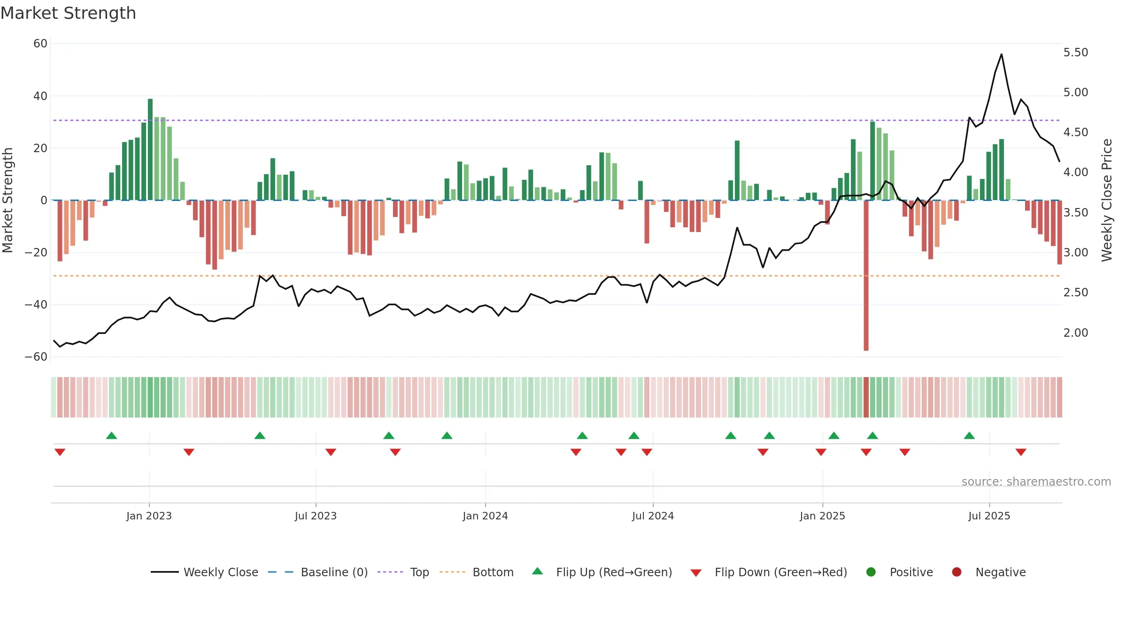The width and height of the screenshot is (1127, 634).
Task: Click the dark red cell in the heatmap strip
Action: click(866, 397)
